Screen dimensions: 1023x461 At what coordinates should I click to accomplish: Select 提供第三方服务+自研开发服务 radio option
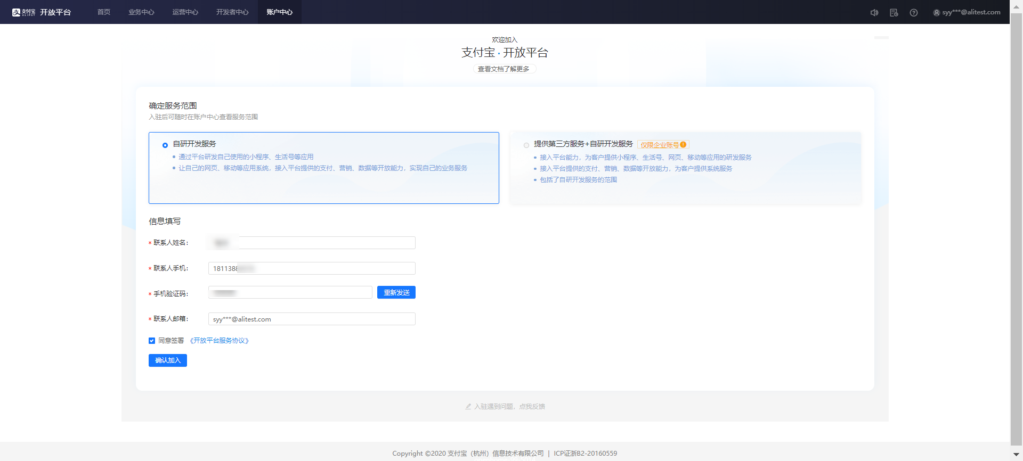[526, 145]
